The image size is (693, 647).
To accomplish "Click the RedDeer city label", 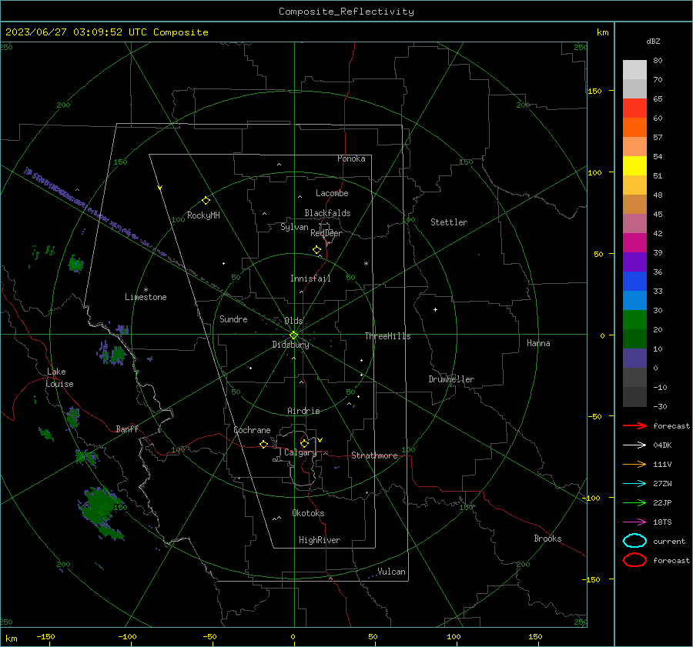I will [326, 233].
